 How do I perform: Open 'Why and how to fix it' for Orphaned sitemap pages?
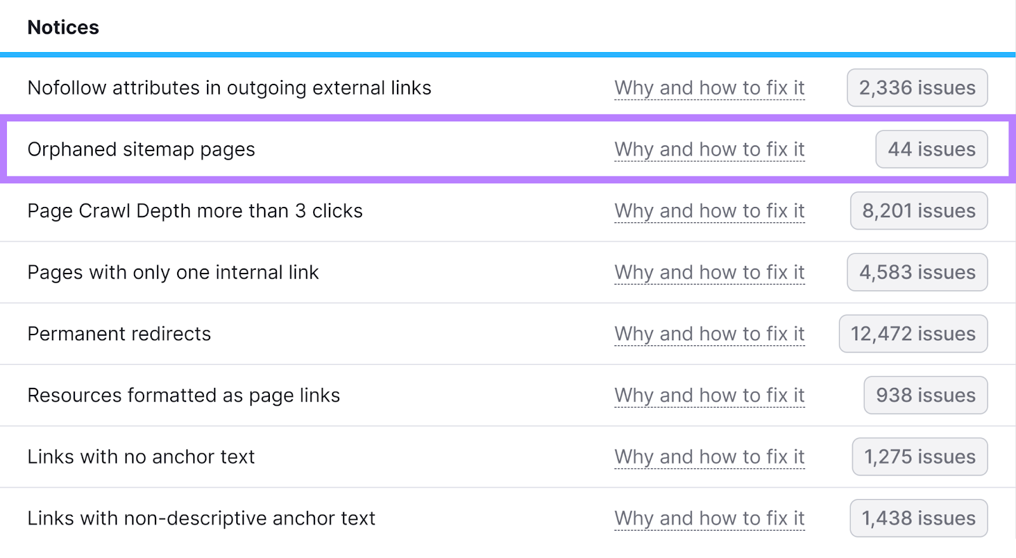709,149
